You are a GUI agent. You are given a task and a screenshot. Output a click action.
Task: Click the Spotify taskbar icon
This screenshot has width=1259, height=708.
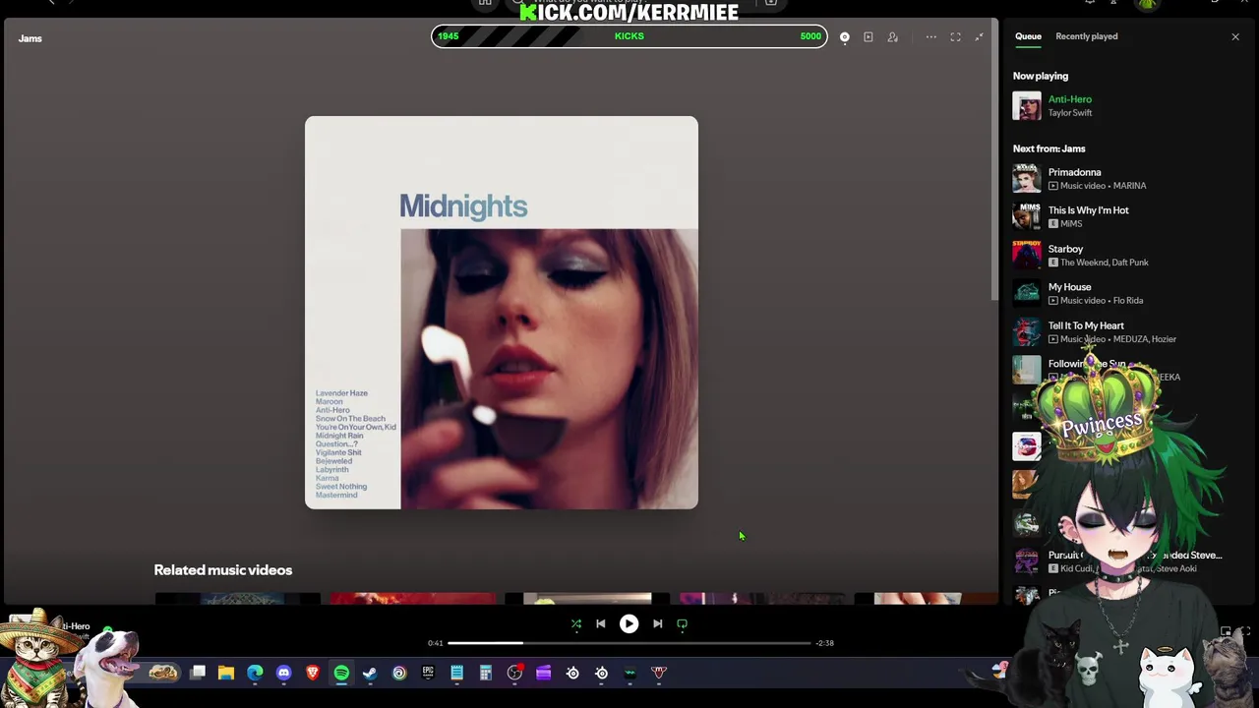[x=341, y=673]
